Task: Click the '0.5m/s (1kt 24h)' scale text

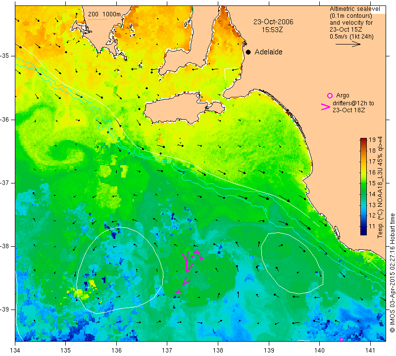Action: pos(351,36)
